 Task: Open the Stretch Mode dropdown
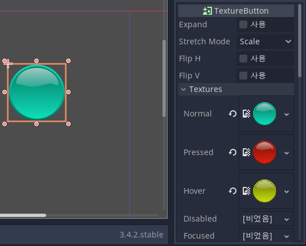[265, 41]
